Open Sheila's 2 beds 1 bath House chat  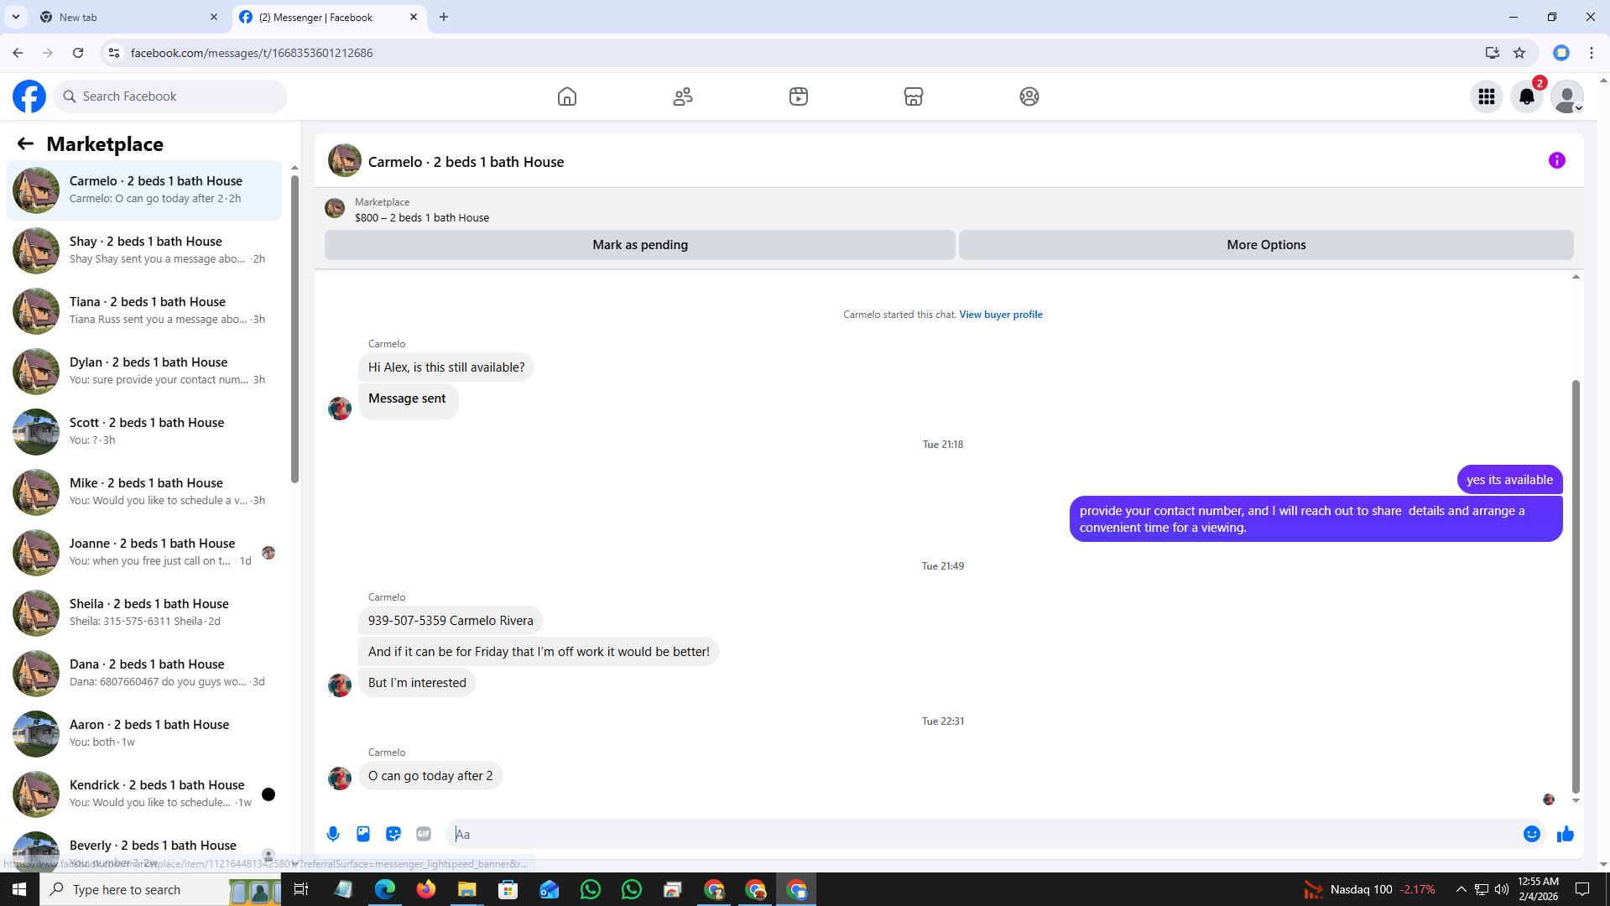pos(144,612)
